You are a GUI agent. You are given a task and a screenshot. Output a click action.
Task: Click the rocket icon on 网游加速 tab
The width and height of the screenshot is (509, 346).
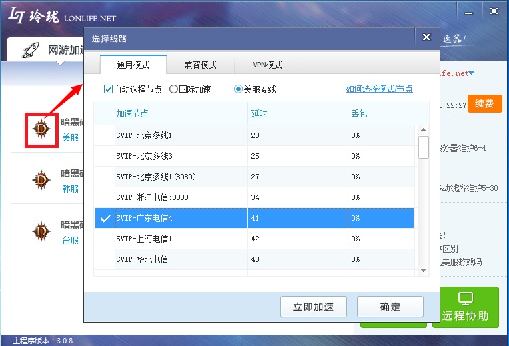tap(31, 50)
